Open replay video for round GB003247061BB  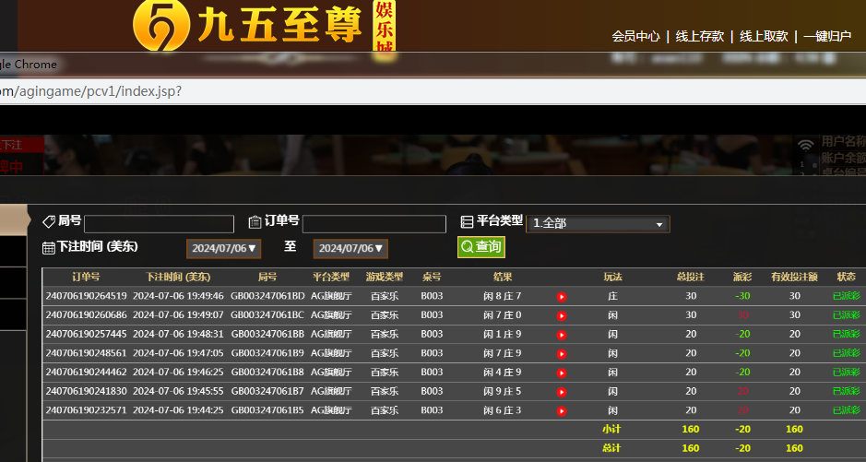pyautogui.click(x=562, y=334)
